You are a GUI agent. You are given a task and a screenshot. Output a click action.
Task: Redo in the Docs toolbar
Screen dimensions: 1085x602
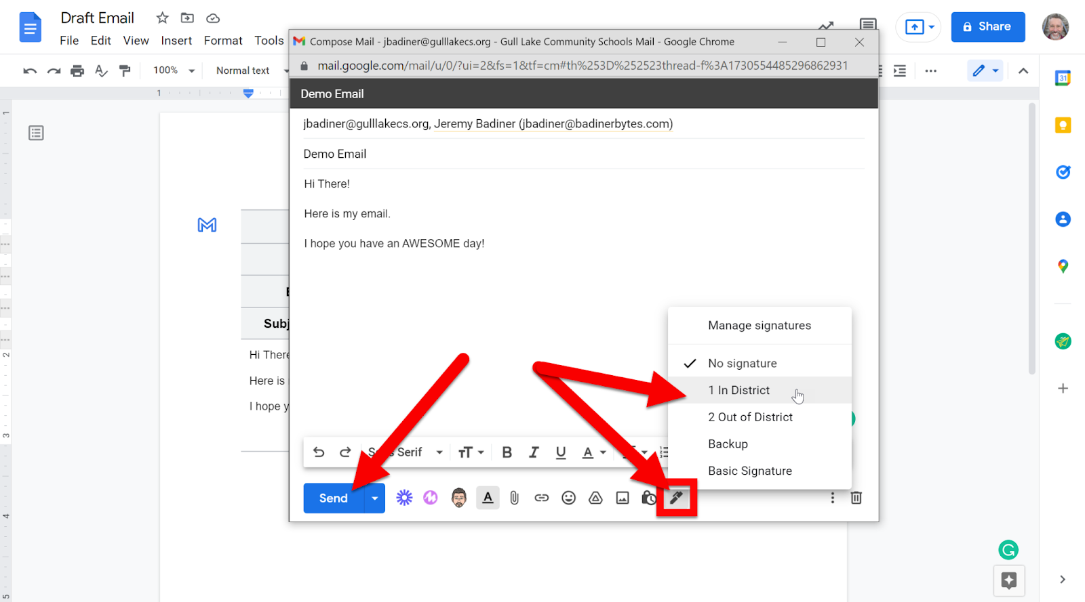(x=54, y=70)
